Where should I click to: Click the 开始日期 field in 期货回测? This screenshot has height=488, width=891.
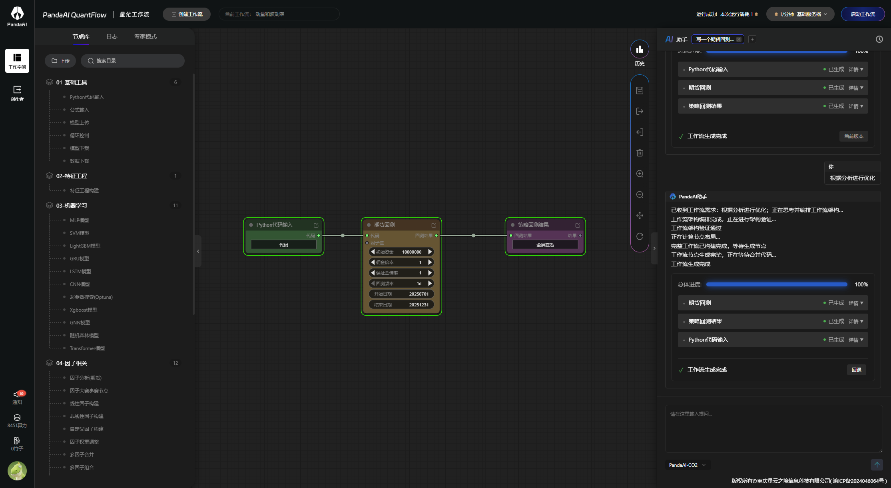[x=401, y=294]
